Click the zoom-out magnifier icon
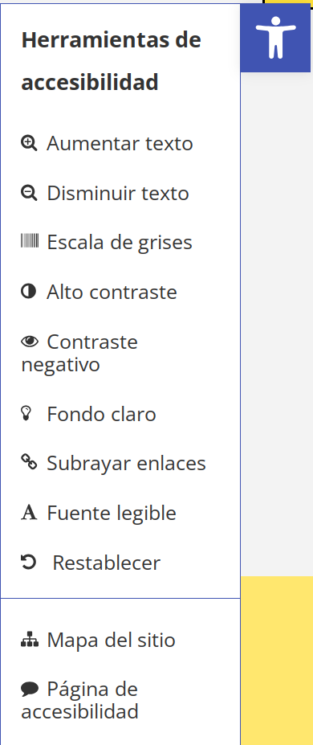This screenshot has width=313, height=745. 29,193
